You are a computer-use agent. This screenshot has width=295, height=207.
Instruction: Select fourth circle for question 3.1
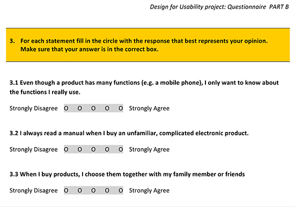click(x=107, y=108)
